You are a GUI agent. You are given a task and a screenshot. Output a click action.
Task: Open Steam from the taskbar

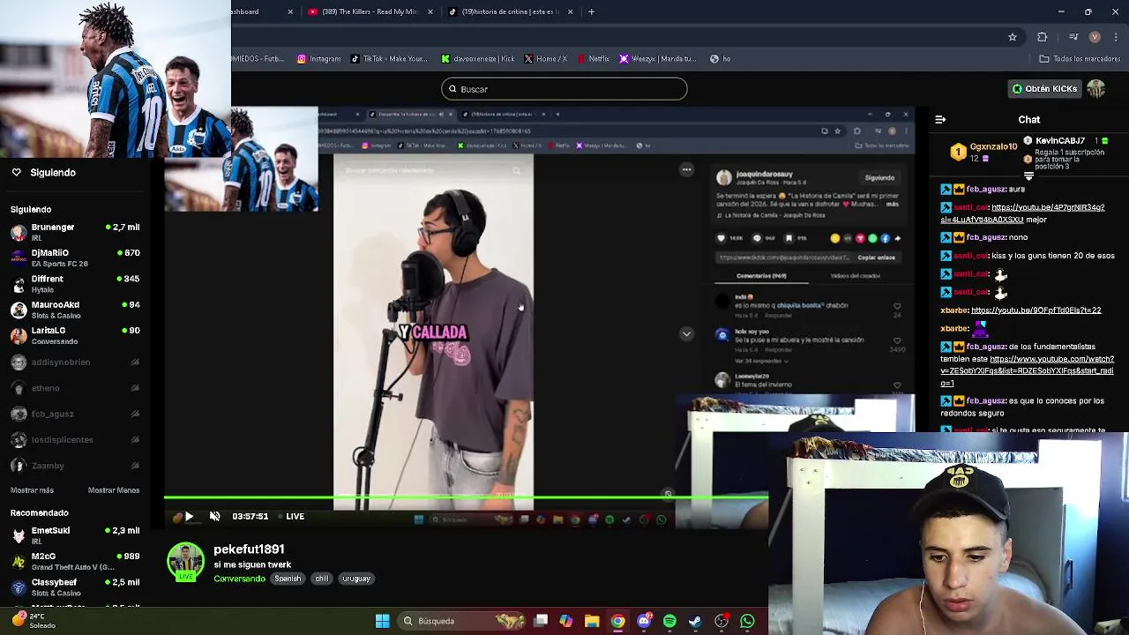695,621
